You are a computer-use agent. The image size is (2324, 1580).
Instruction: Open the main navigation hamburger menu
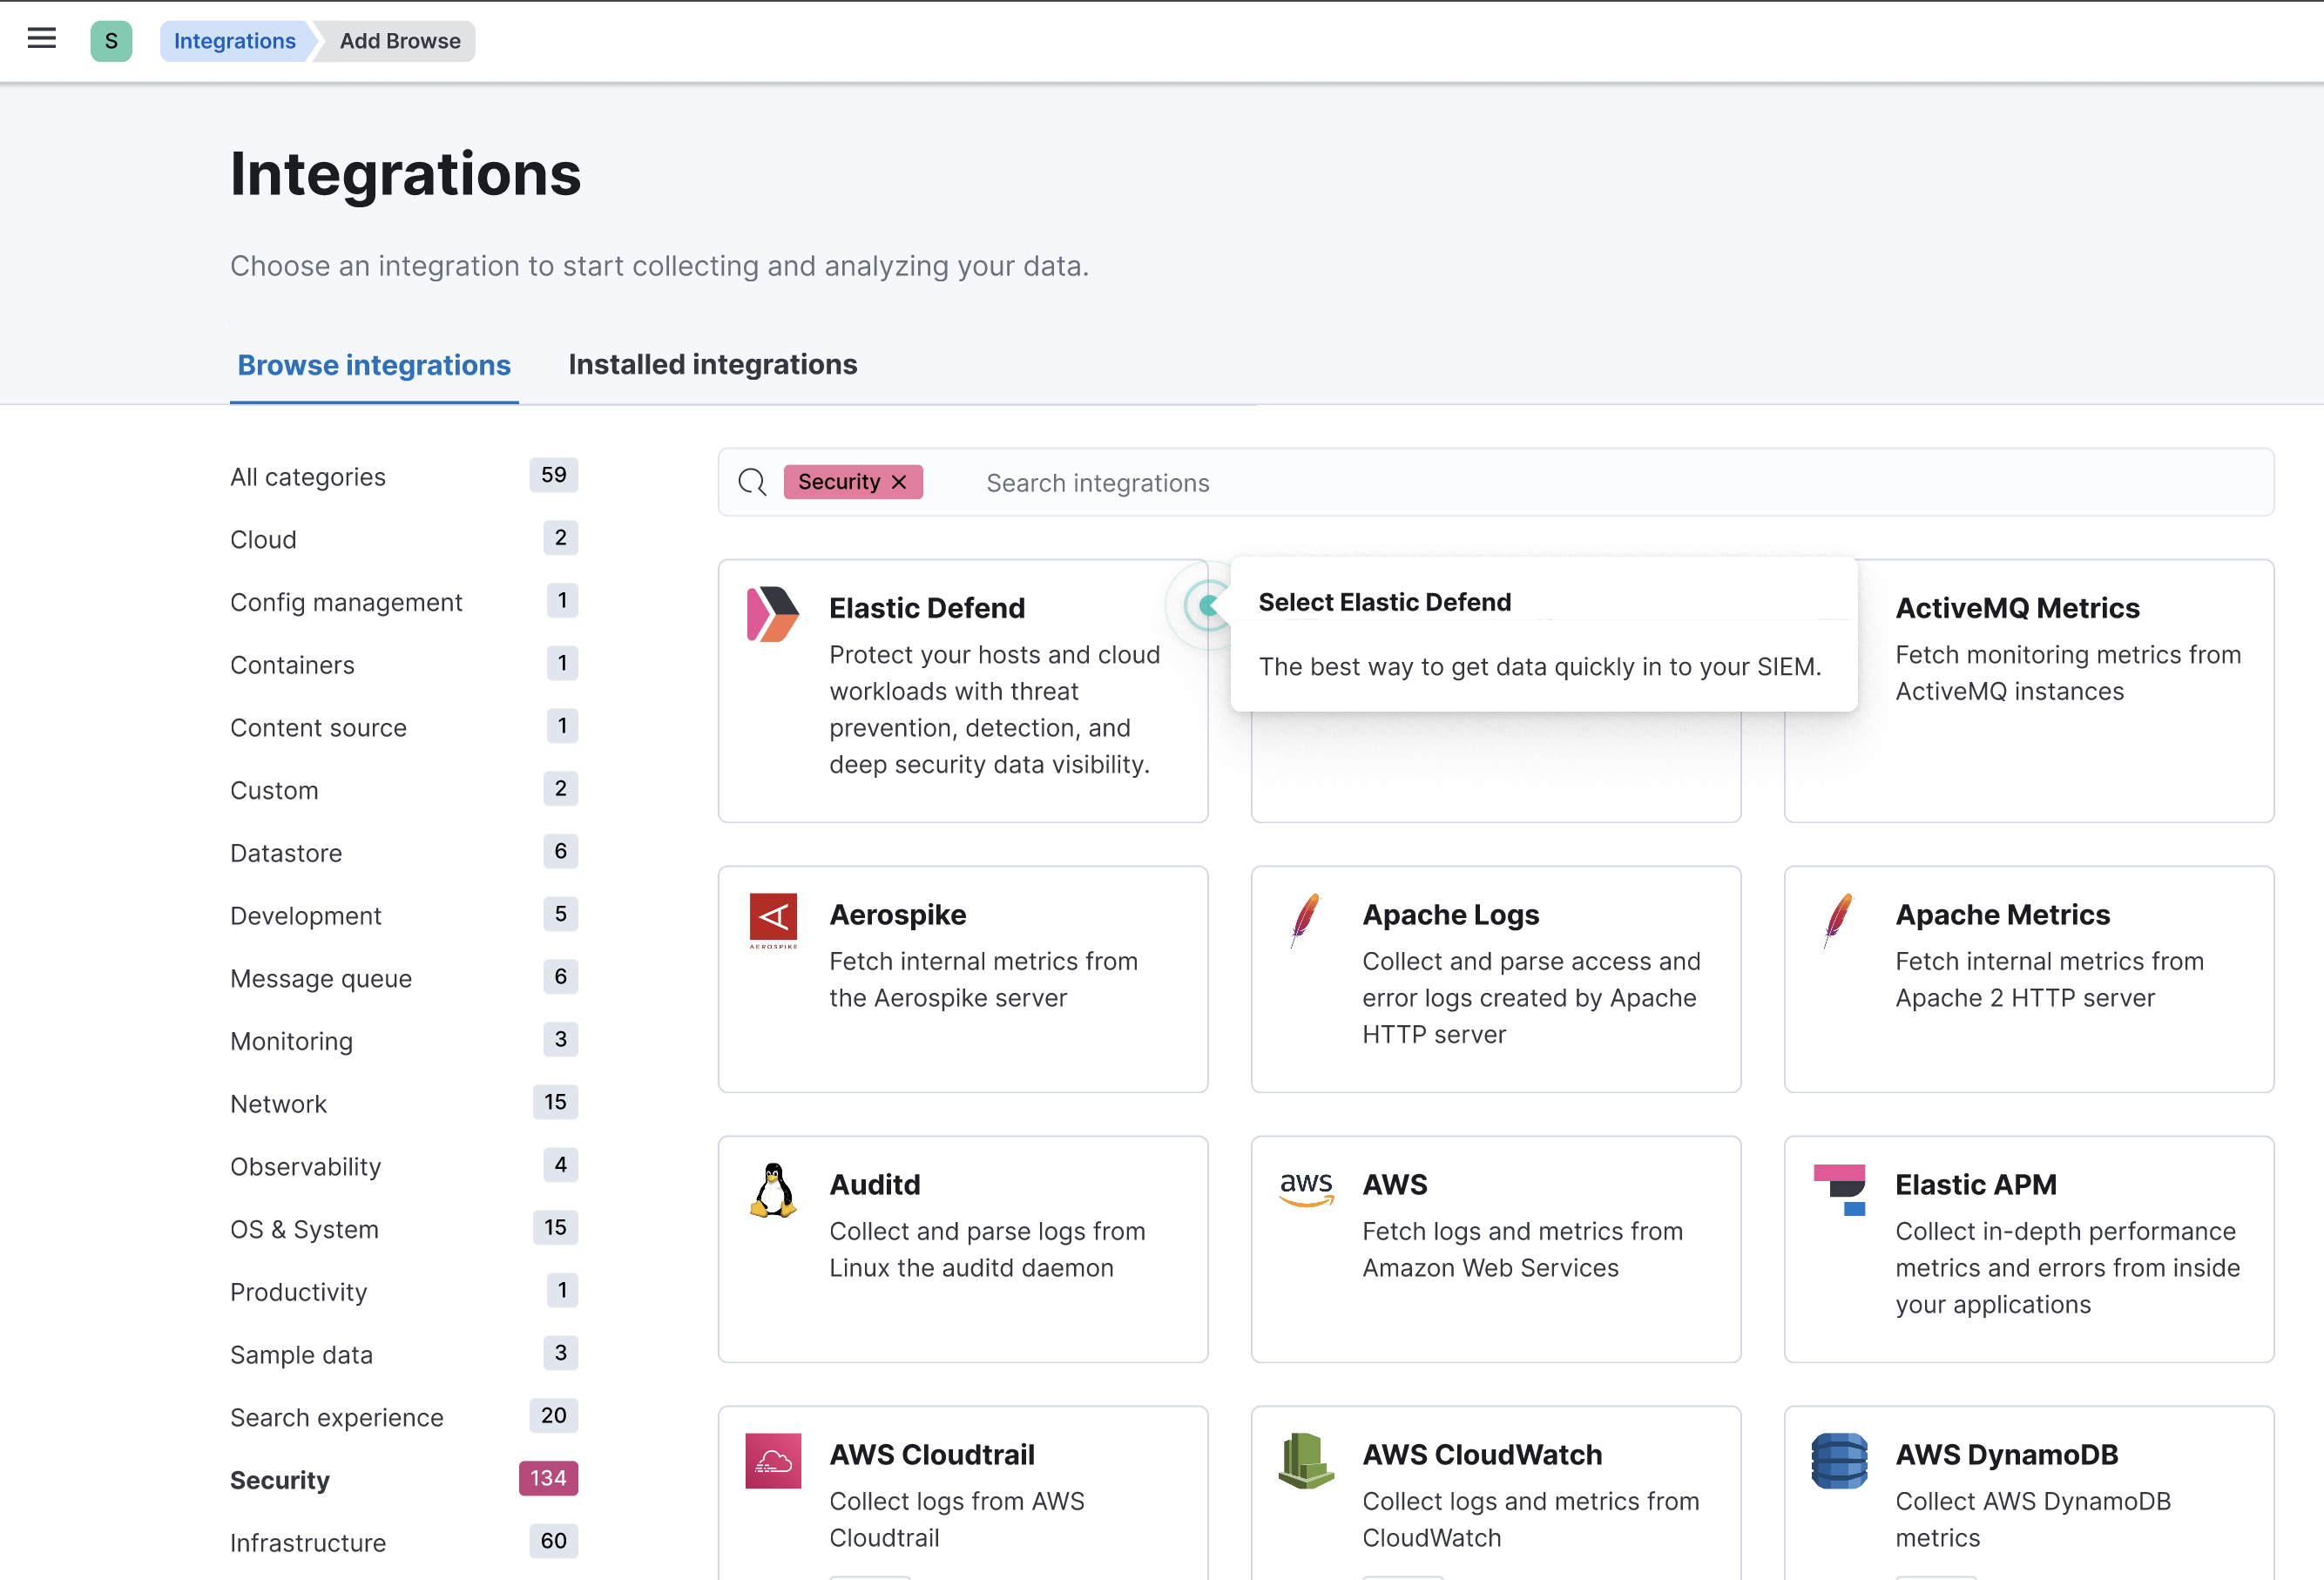[41, 38]
